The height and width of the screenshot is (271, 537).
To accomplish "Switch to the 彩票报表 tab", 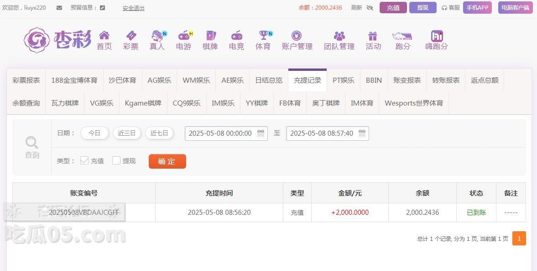I will 26,80.
